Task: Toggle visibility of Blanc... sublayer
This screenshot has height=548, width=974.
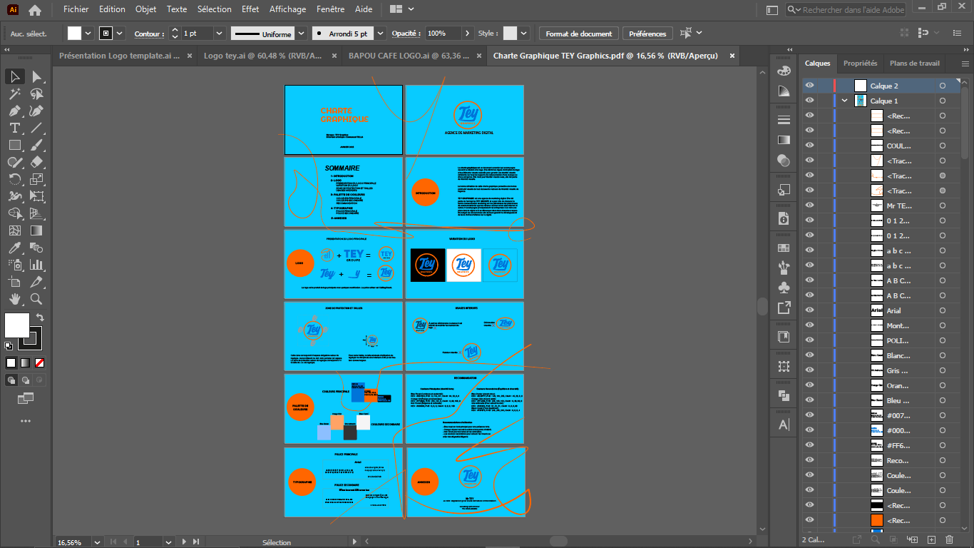Action: pos(809,355)
